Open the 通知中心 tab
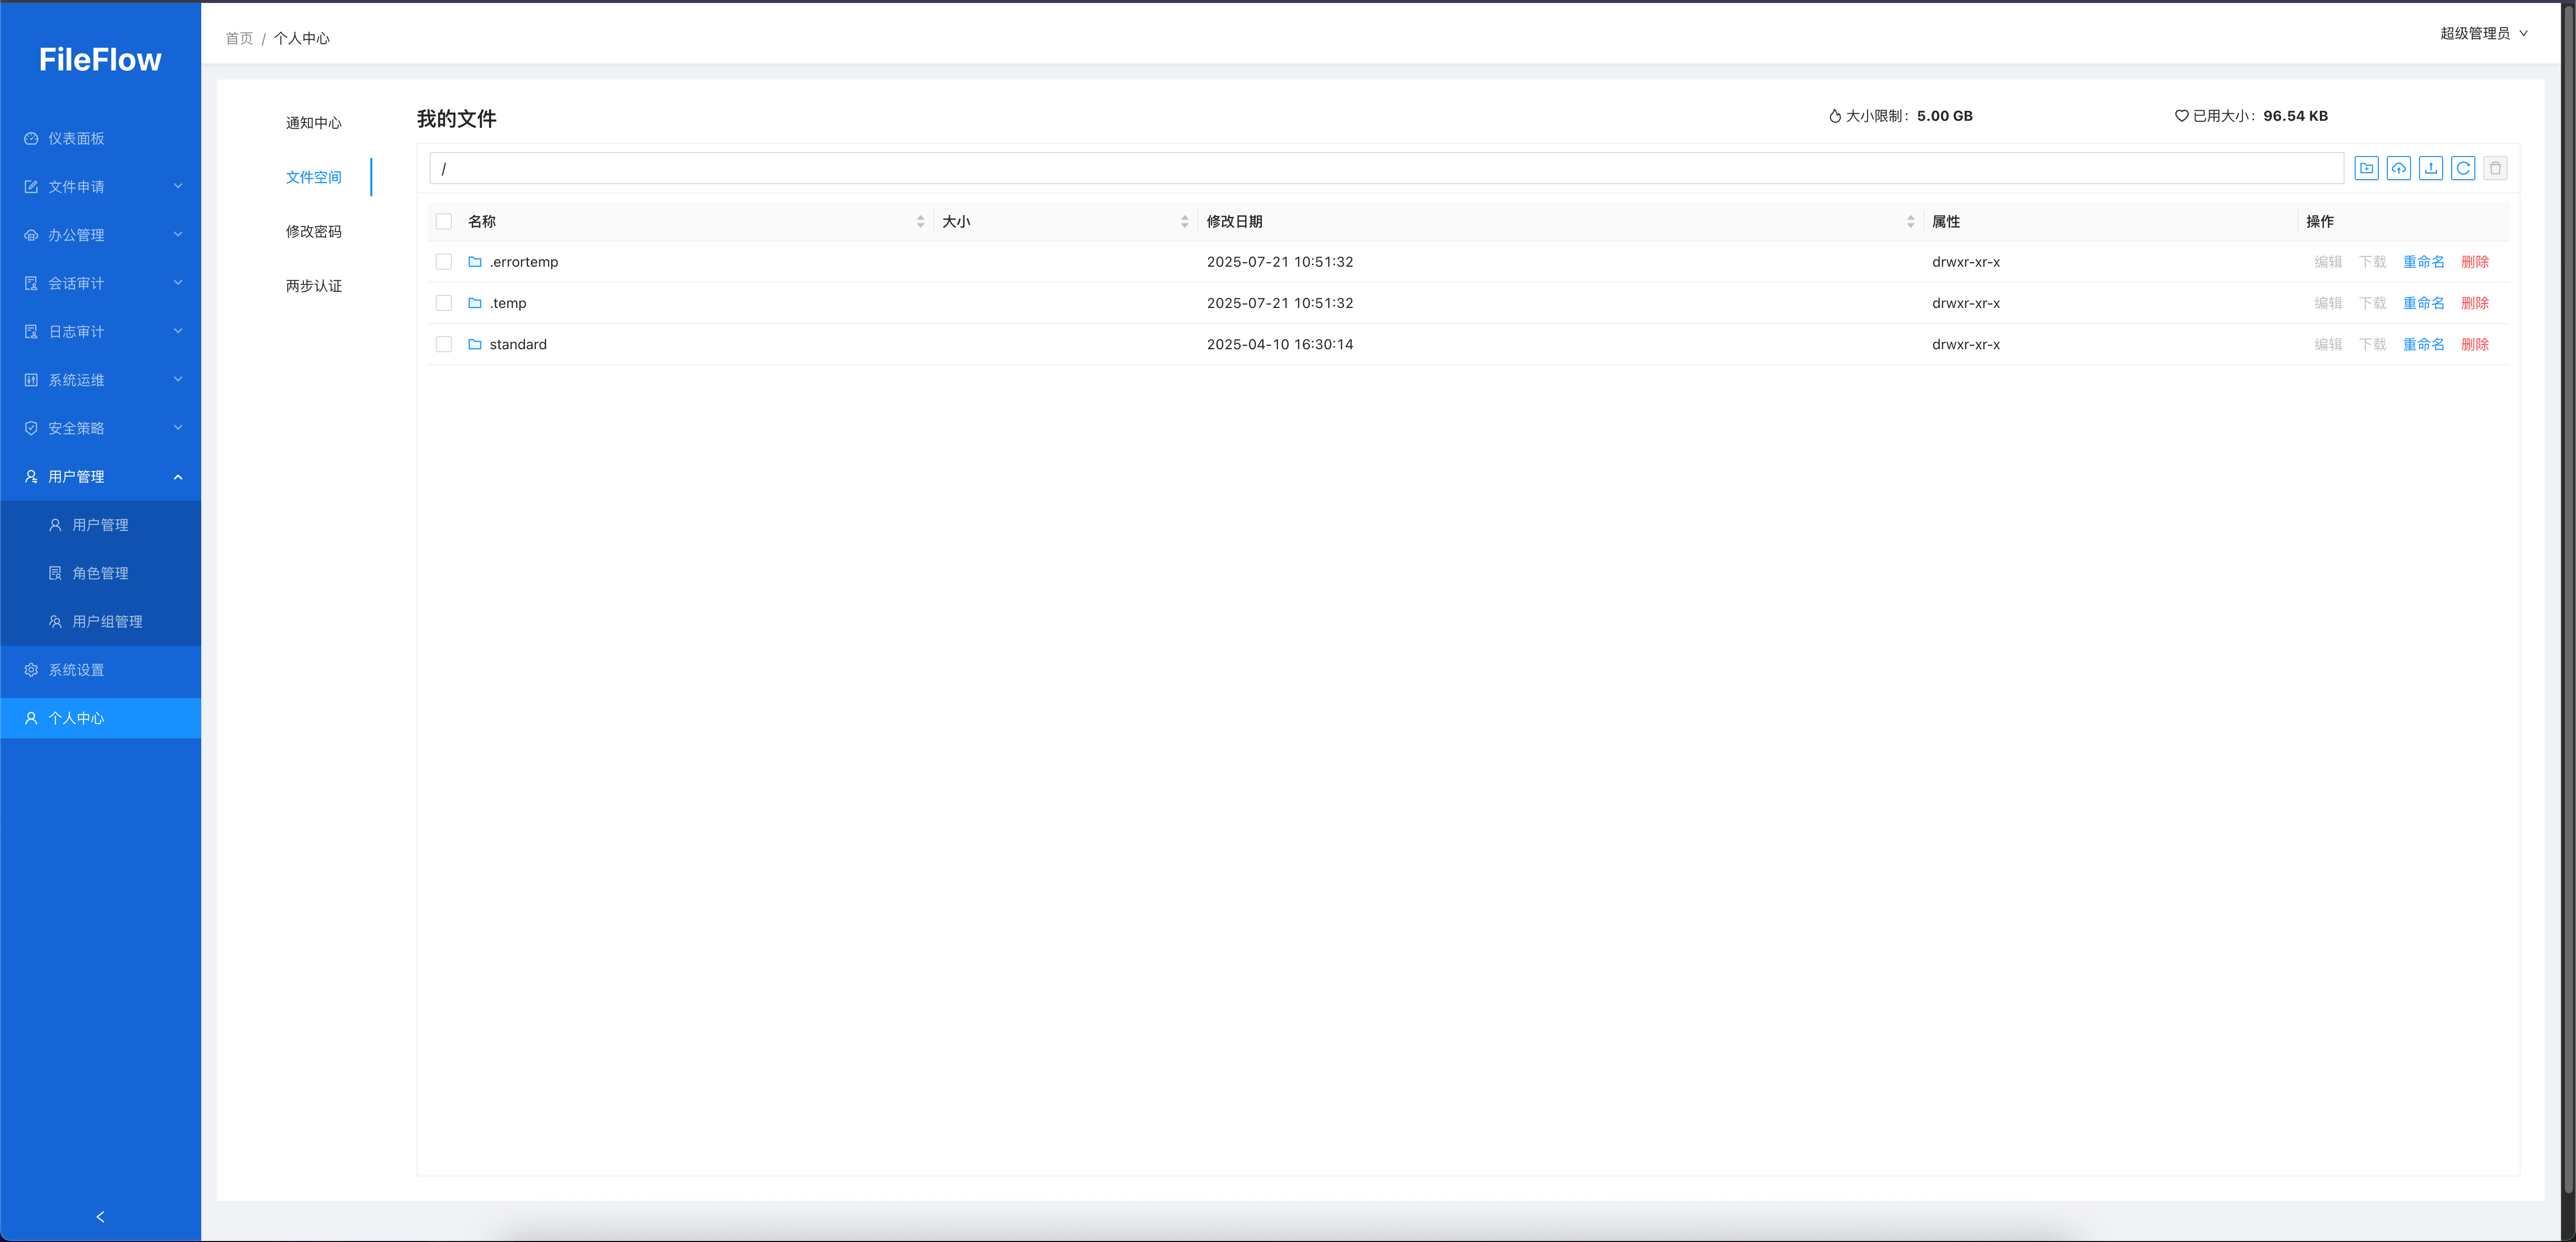Image resolution: width=2576 pixels, height=1242 pixels. coord(313,123)
